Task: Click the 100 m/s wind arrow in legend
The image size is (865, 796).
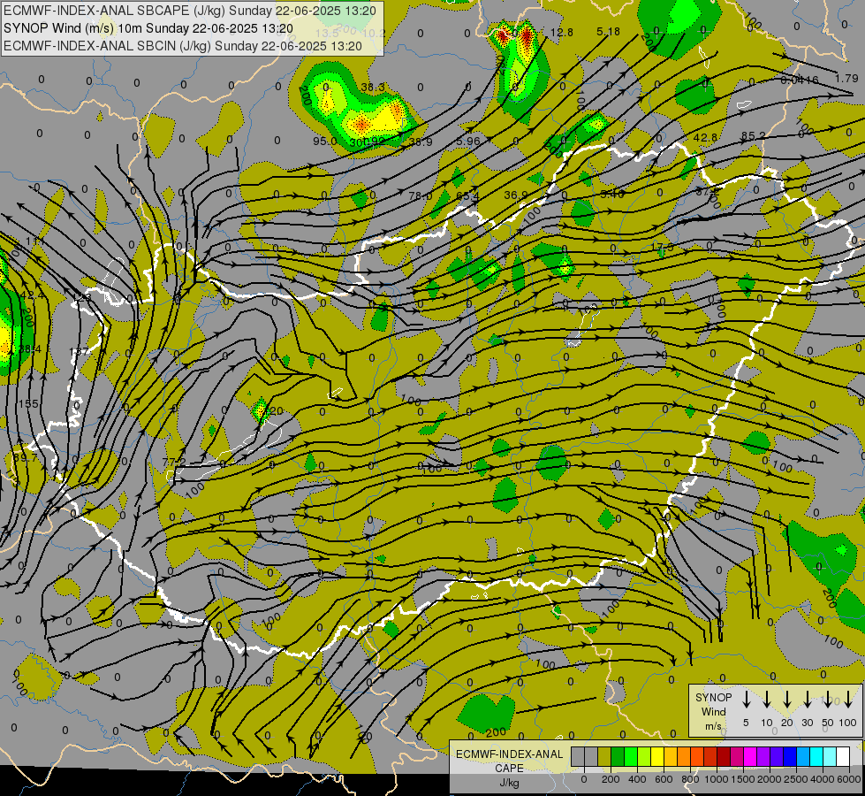Action: (848, 699)
